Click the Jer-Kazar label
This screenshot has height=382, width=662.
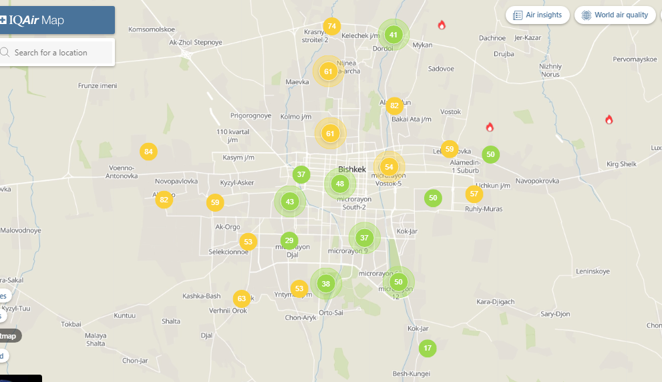coord(527,37)
